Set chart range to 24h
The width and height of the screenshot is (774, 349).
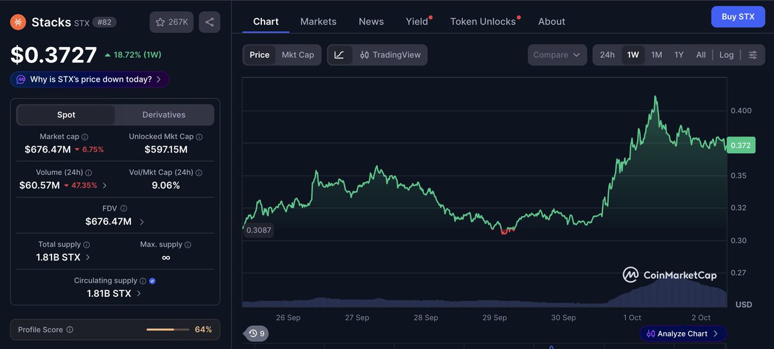tap(608, 55)
